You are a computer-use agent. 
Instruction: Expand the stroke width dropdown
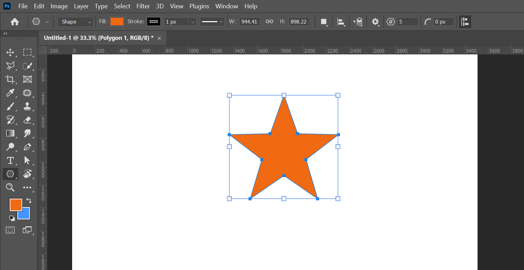pos(193,22)
